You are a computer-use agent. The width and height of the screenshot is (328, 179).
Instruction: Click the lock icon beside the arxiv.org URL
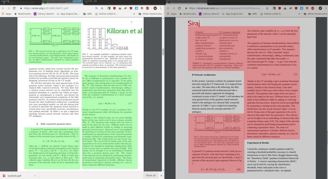point(21,8)
